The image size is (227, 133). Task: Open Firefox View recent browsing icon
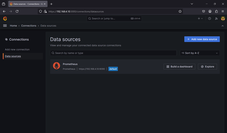[4, 4]
